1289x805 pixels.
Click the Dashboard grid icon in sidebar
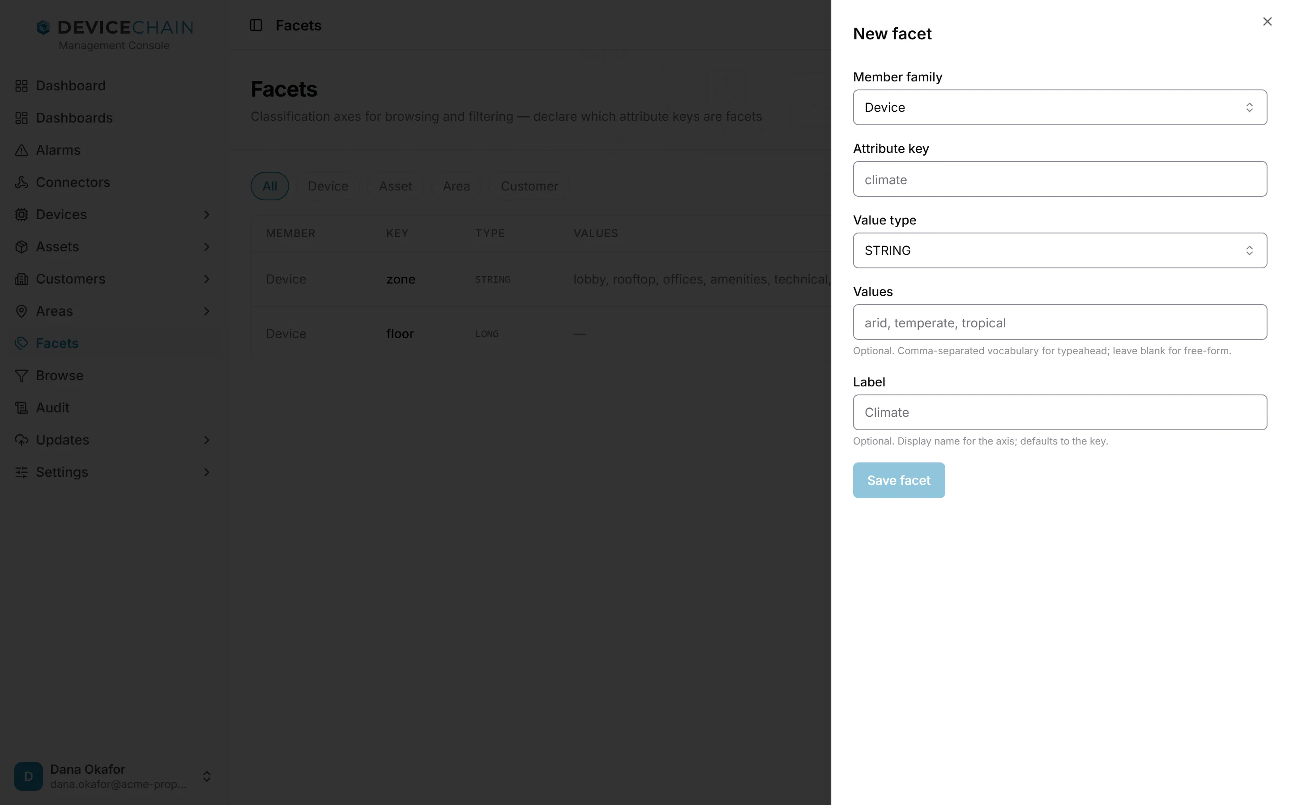pos(21,86)
